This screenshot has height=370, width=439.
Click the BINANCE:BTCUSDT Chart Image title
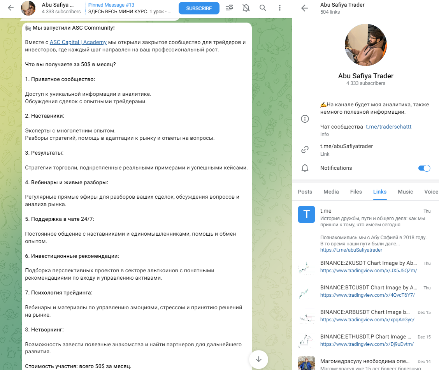pos(369,288)
